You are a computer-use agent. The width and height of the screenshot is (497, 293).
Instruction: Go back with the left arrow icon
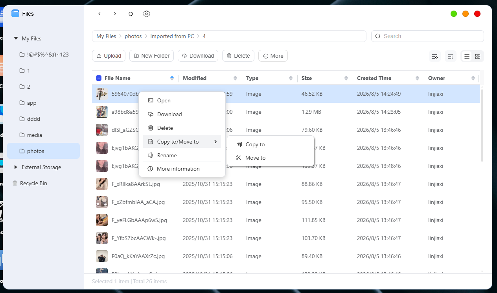click(99, 14)
